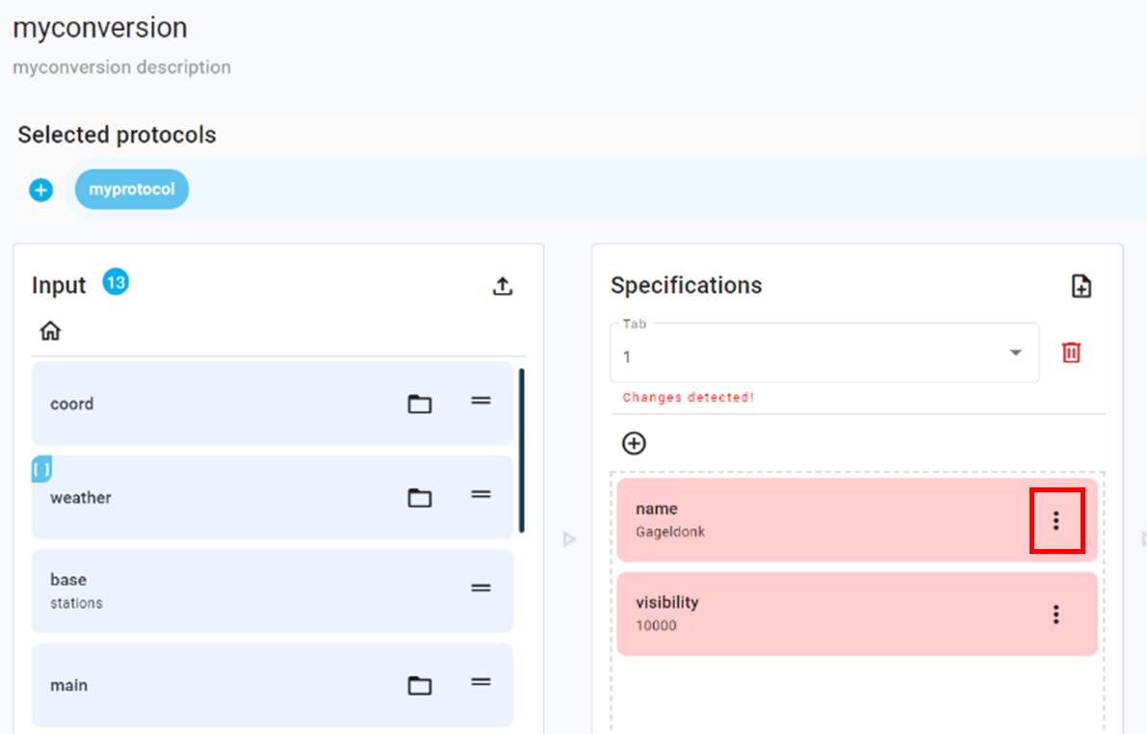The image size is (1147, 734).
Task: Click the base stations drag handle
Action: 481,589
